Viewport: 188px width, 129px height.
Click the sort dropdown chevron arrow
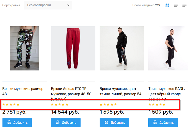68,5
